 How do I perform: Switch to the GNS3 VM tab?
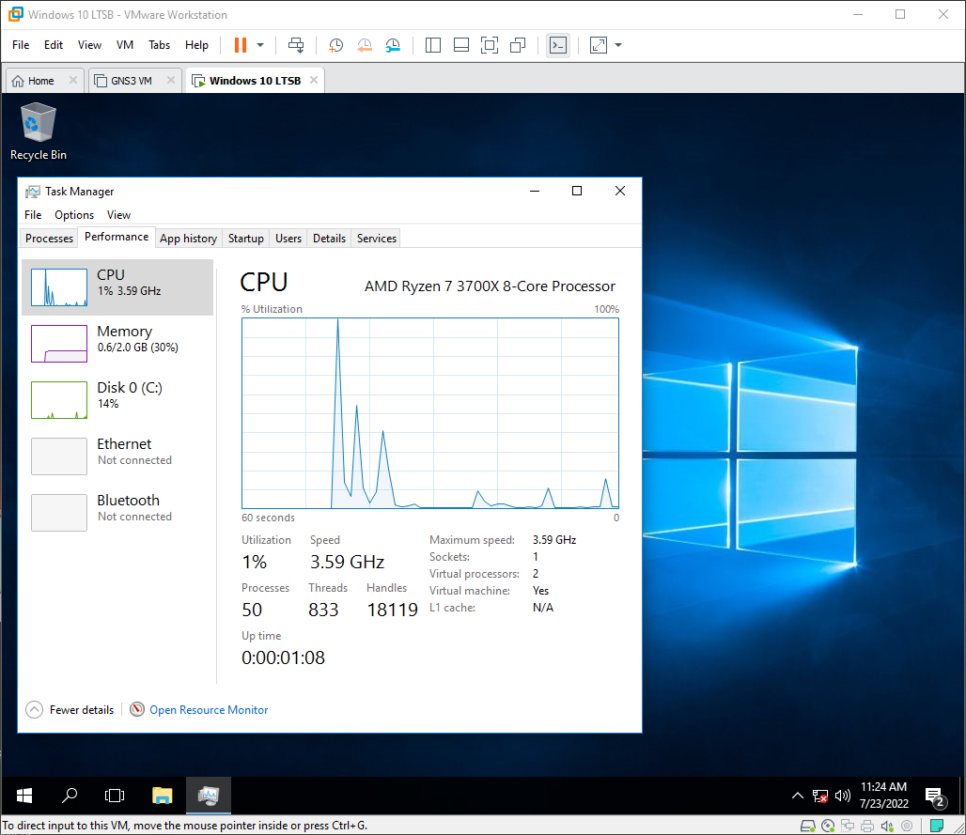pyautogui.click(x=132, y=81)
